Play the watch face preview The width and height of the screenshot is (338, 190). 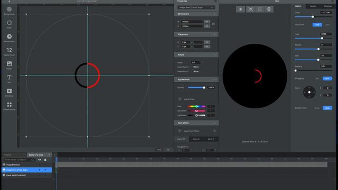241,9
